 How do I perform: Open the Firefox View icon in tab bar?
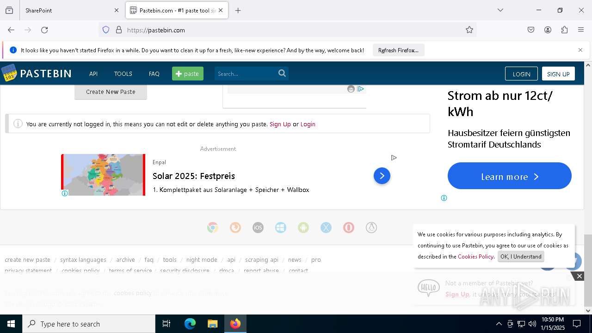9,10
